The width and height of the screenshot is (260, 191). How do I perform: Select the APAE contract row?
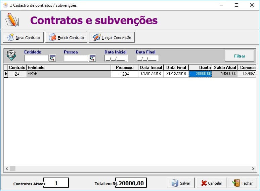point(69,74)
